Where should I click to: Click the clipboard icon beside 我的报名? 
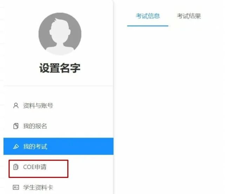[16, 126]
